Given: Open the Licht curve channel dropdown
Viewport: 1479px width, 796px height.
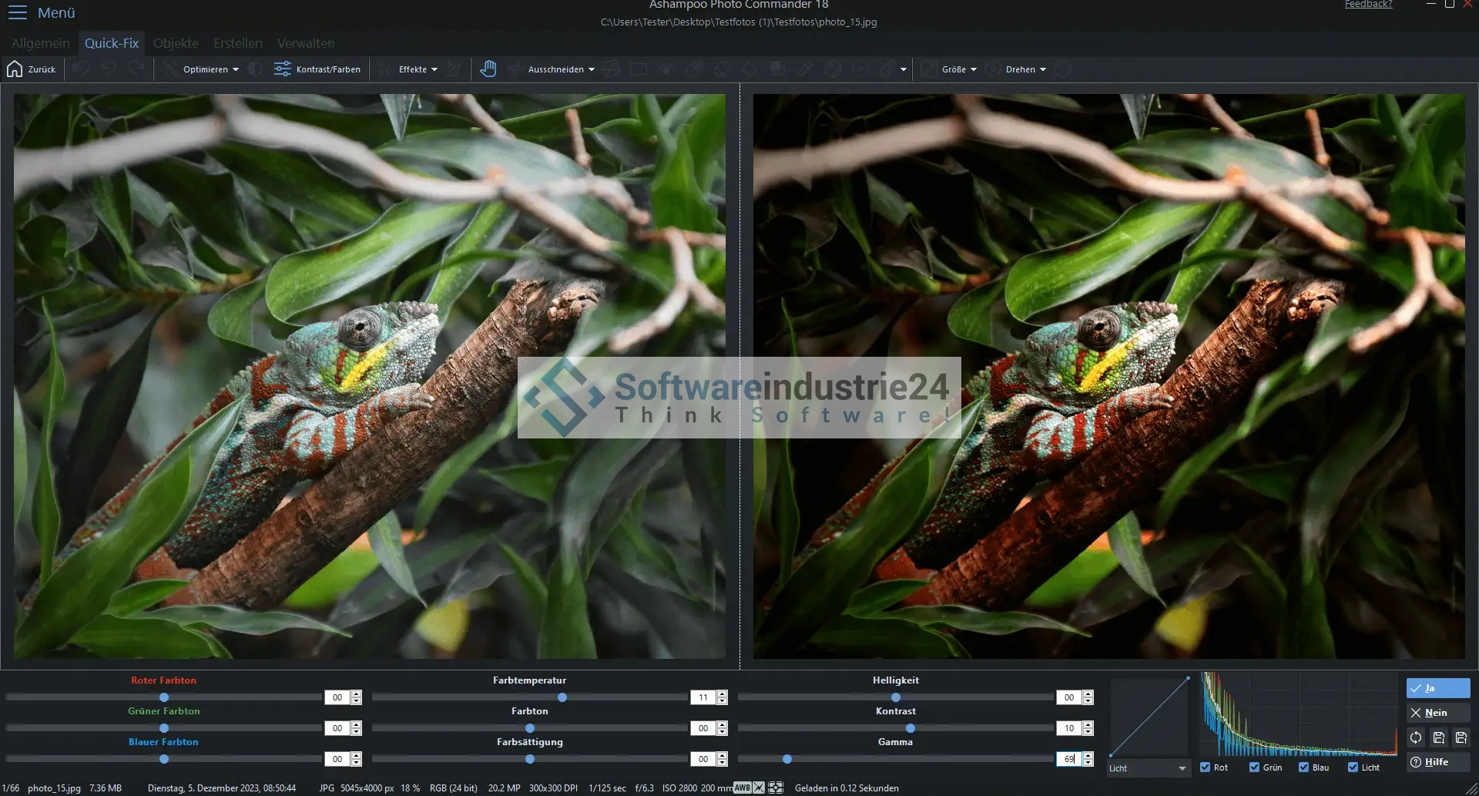Looking at the screenshot, I should 1148,768.
